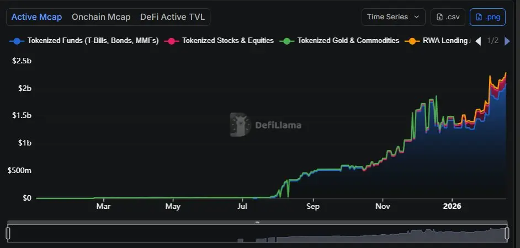Click the range navigator mini chart

pos(257,234)
